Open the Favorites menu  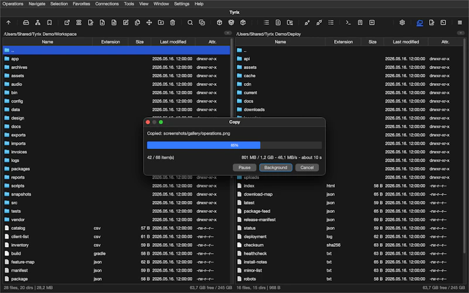[x=81, y=4]
